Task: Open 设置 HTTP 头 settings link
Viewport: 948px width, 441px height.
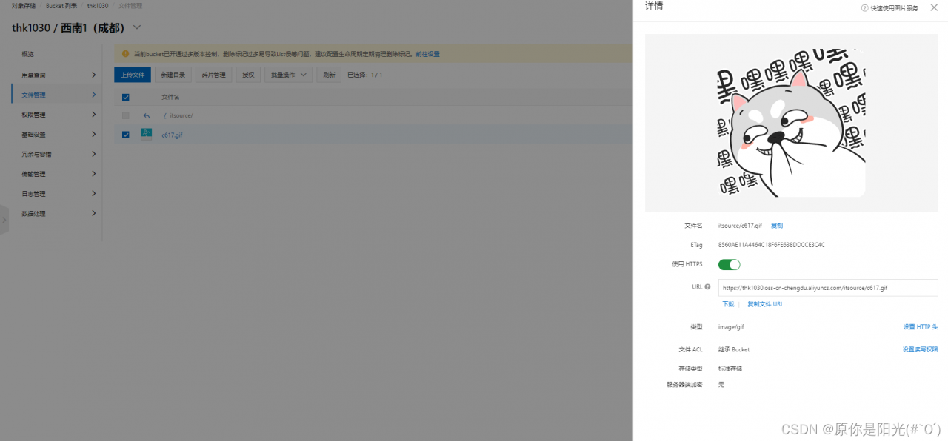Action: tap(921, 326)
